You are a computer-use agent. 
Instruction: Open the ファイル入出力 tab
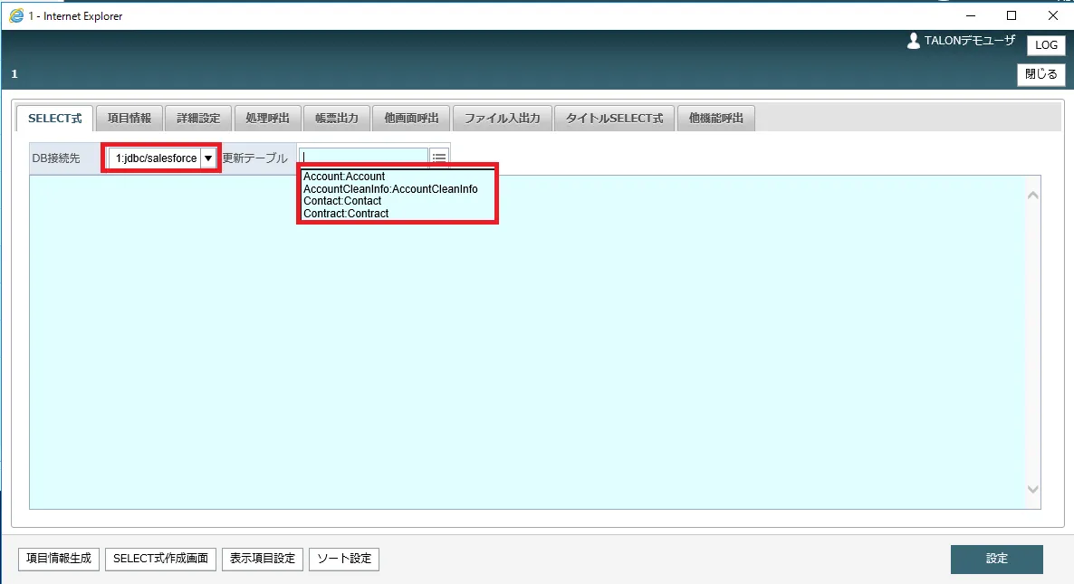pyautogui.click(x=502, y=119)
